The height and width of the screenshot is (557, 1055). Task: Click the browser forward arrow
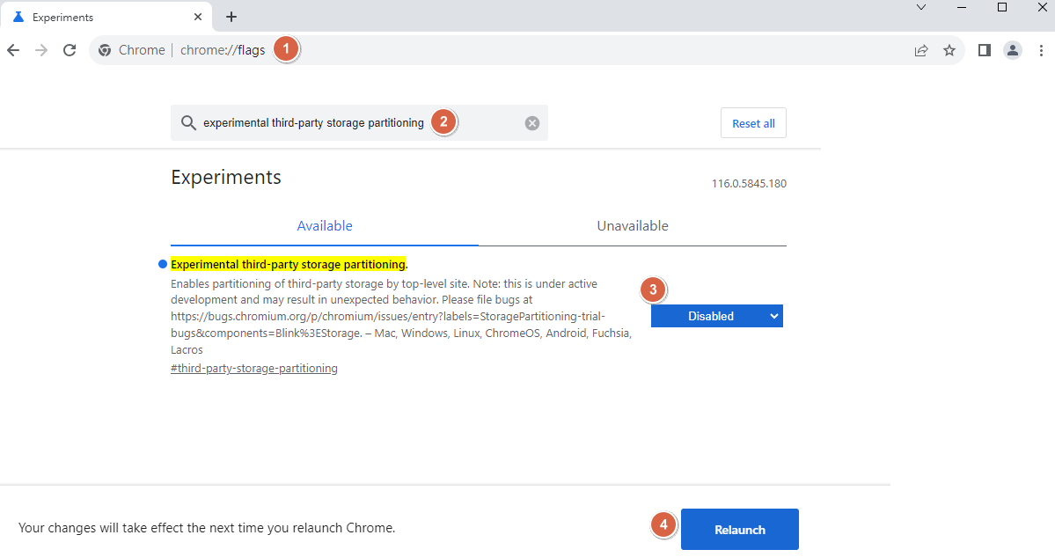pos(41,50)
